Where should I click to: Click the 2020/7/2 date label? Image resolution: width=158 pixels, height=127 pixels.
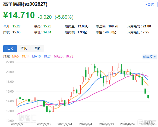(x=17, y=124)
